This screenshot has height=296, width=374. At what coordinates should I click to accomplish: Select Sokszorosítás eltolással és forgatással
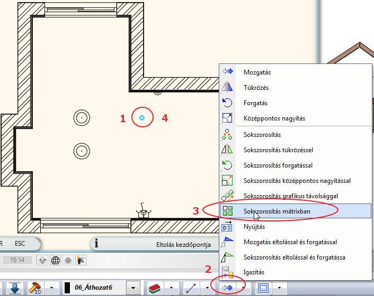click(x=295, y=257)
